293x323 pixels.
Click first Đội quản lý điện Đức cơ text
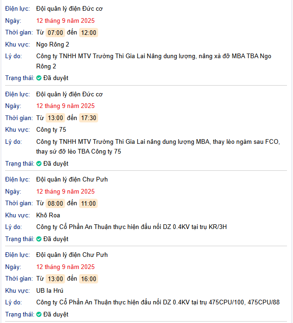[69, 9]
